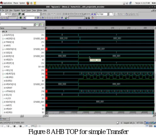Open the Scope menu
This screenshot has width=156, height=135.
point(29,10)
